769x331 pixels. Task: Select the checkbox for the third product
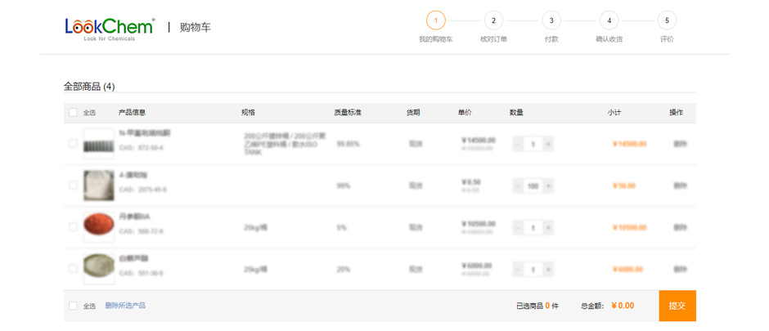(73, 227)
